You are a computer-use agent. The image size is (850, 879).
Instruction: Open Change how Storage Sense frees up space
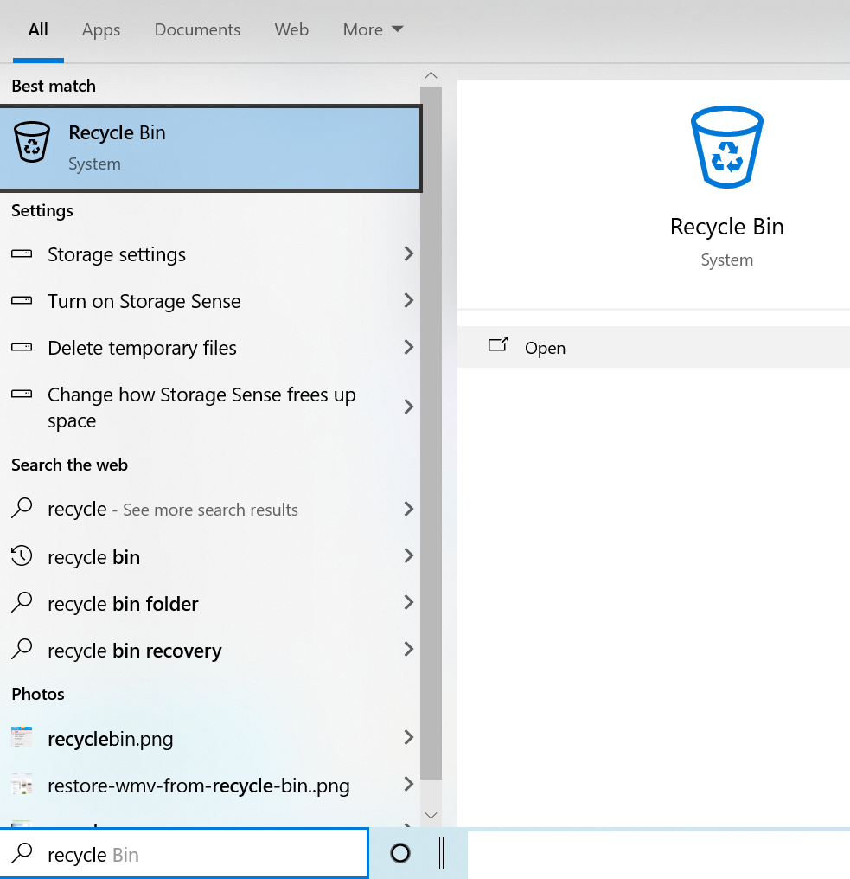pyautogui.click(x=210, y=407)
